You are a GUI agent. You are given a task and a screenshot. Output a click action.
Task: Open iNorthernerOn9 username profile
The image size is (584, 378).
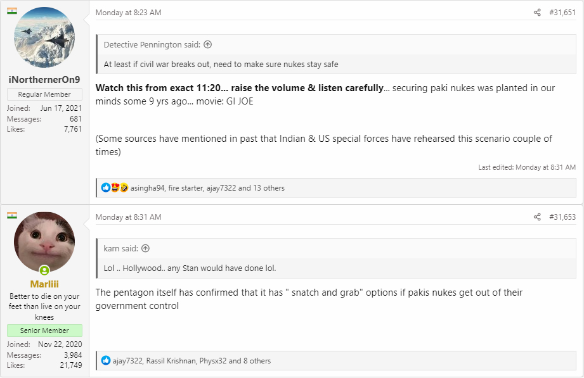[44, 80]
